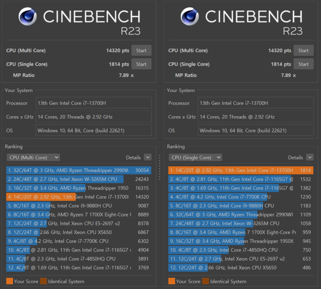Click the Cinebench logo in right panel
This screenshot has height=289, width=321.
tap(189, 16)
